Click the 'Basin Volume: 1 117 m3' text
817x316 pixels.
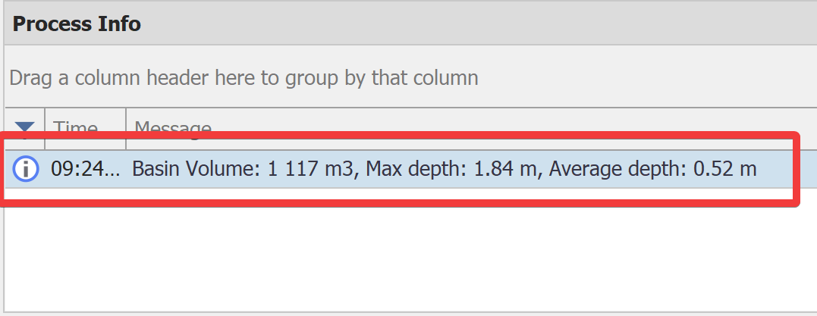click(x=242, y=169)
